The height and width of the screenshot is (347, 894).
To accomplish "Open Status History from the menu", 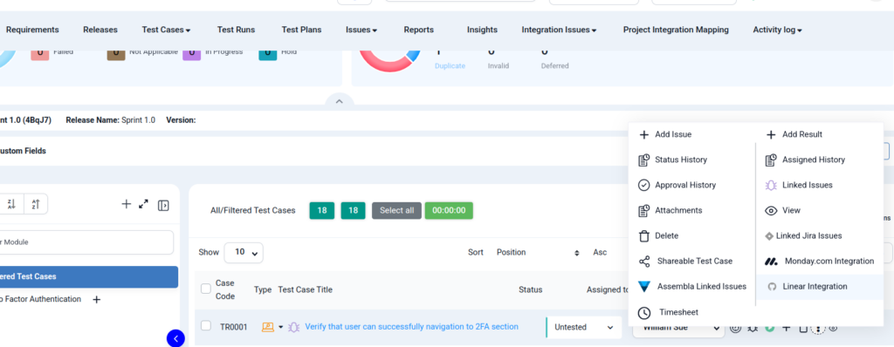I will 673,160.
